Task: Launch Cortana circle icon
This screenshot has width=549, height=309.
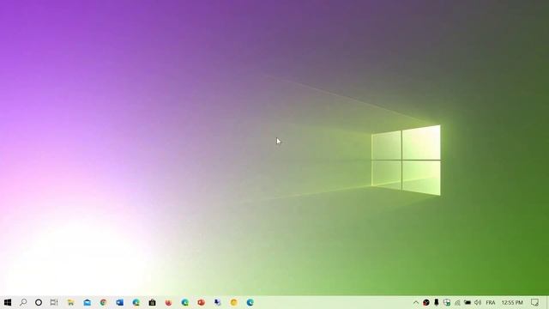Action: (39, 302)
